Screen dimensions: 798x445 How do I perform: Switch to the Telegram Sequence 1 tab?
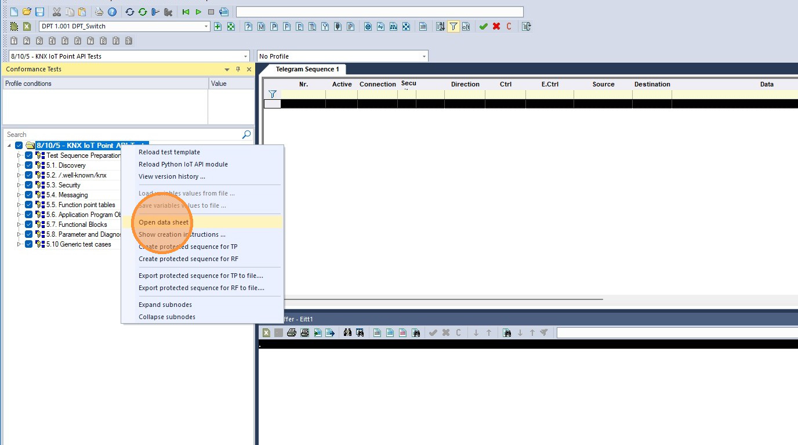click(x=307, y=69)
